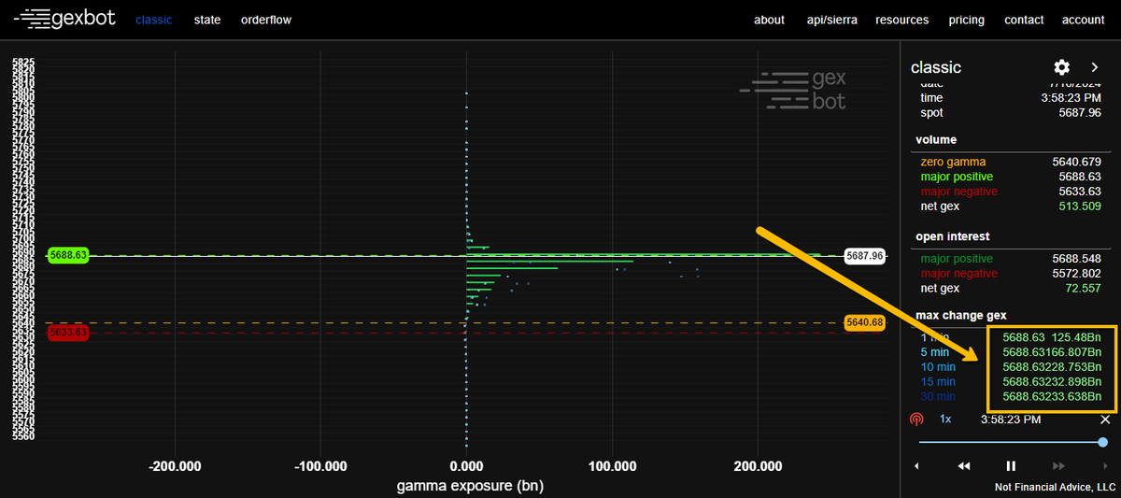This screenshot has width=1121, height=498.
Task: Click the volume net gex value 513.509
Action: [x=1081, y=206]
